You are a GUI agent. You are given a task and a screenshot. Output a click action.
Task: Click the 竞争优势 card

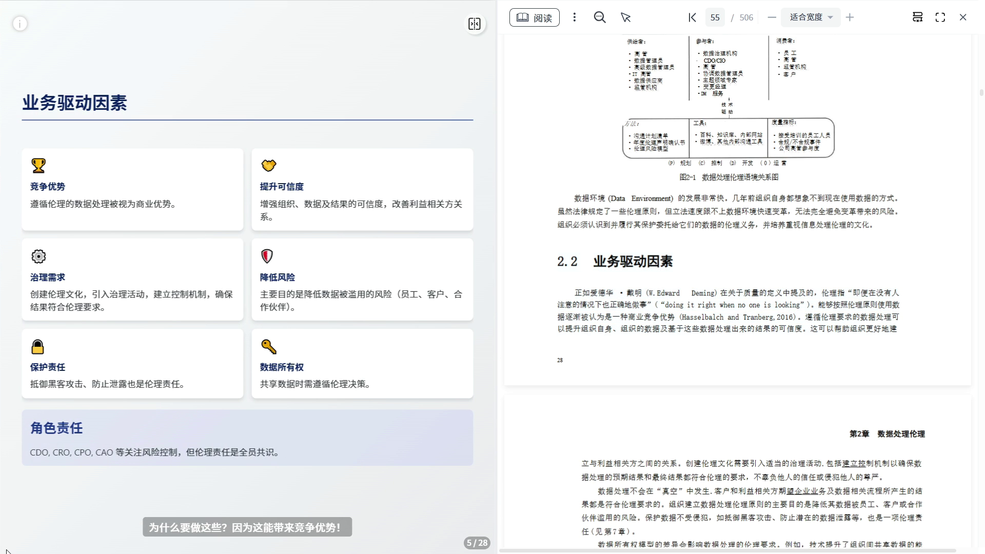tap(132, 189)
